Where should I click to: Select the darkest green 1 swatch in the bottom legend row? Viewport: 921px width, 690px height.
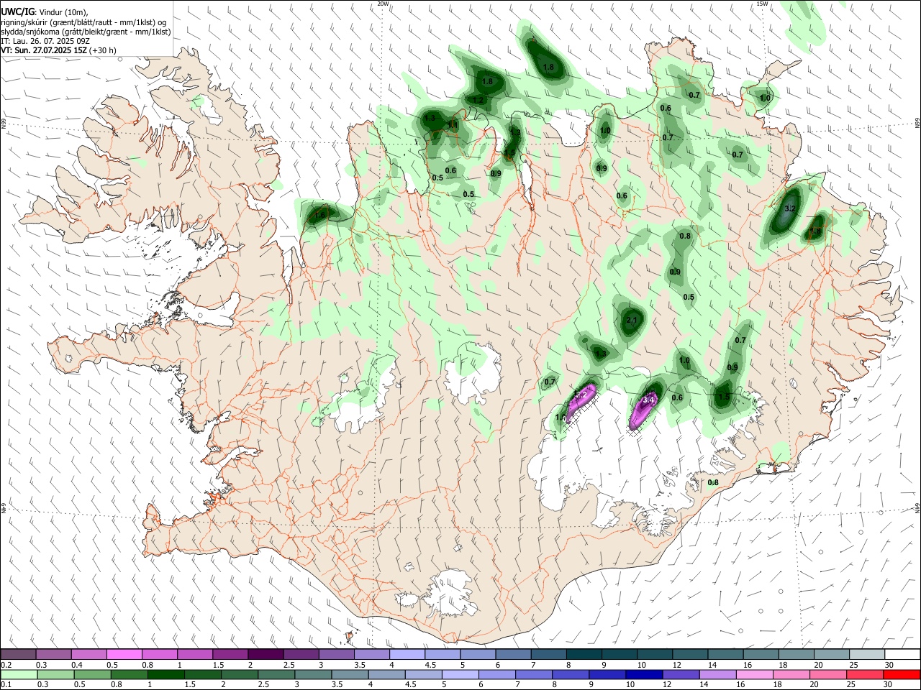[x=165, y=675]
